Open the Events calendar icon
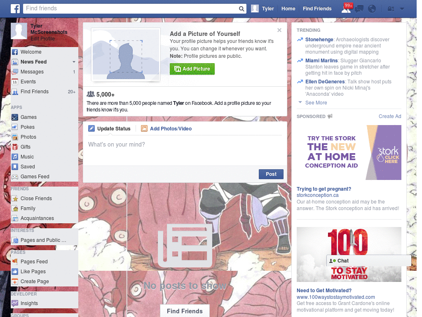Image resolution: width=422 pixels, height=317 pixels. click(15, 82)
